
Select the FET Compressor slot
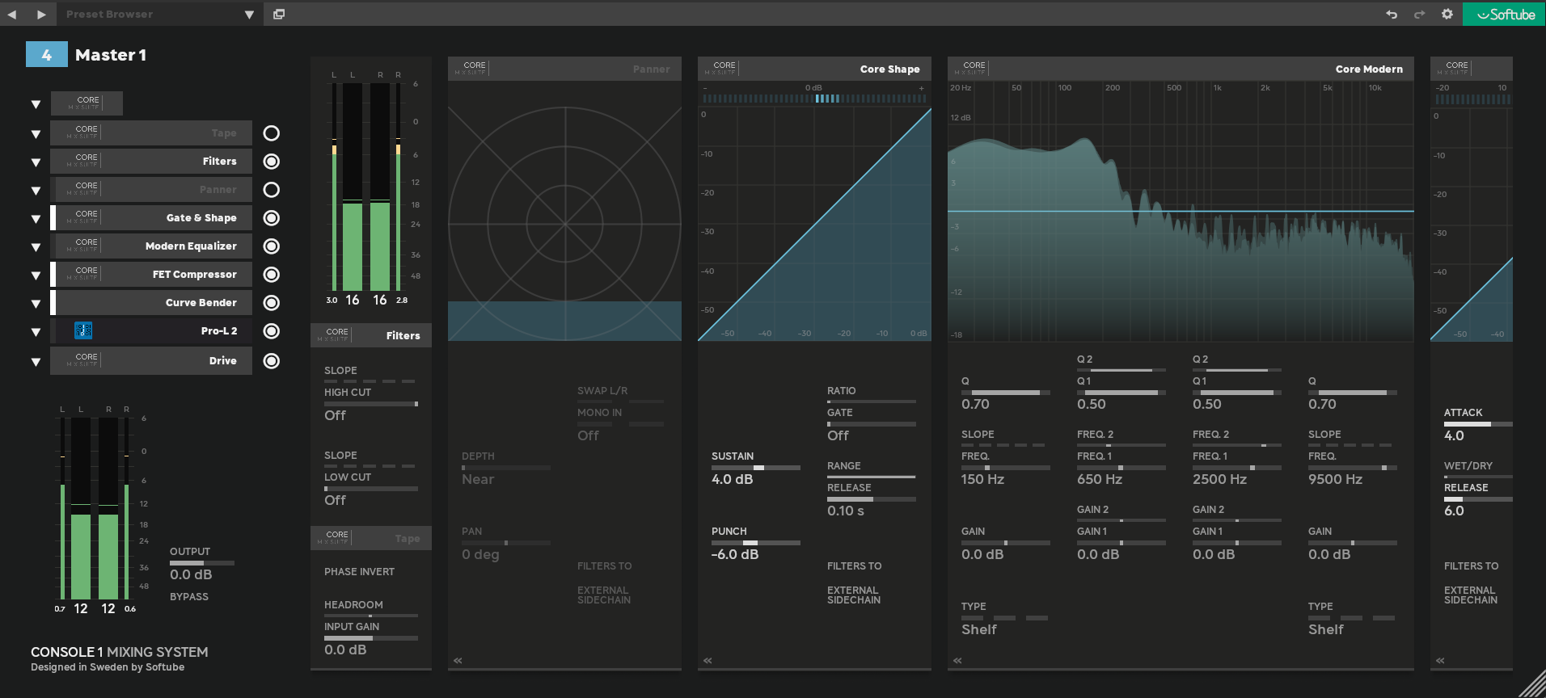(x=151, y=275)
